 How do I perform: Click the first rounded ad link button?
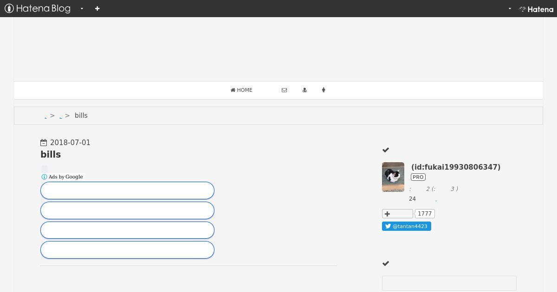pyautogui.click(x=127, y=190)
